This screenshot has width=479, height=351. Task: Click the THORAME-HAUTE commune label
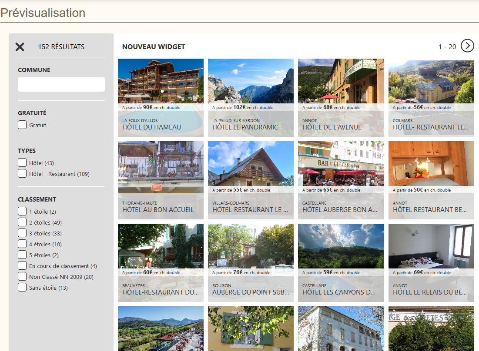140,203
